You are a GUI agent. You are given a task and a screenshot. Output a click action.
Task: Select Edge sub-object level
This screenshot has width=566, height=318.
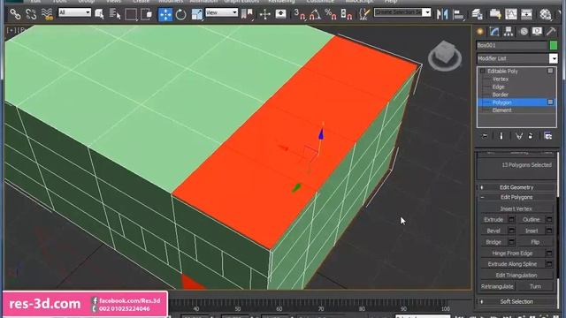(498, 87)
